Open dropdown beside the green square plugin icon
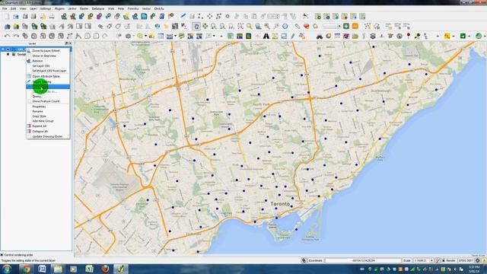 click(x=469, y=37)
